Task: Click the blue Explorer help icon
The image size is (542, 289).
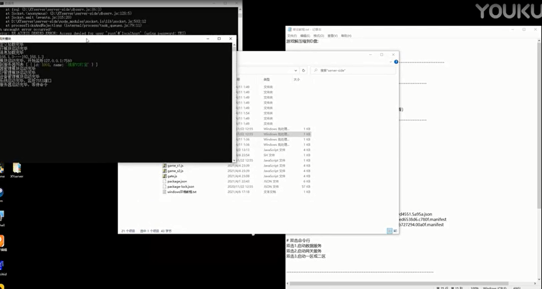Action: 396,62
